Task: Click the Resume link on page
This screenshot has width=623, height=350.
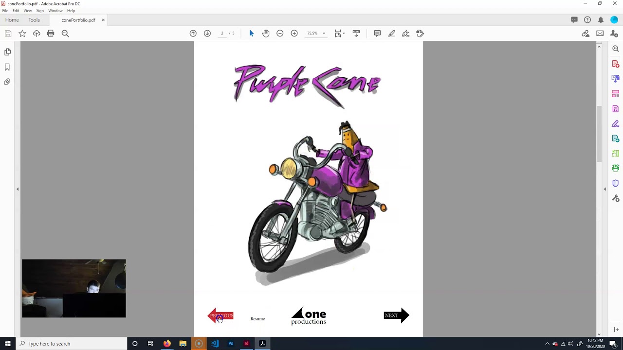Action: [257, 319]
